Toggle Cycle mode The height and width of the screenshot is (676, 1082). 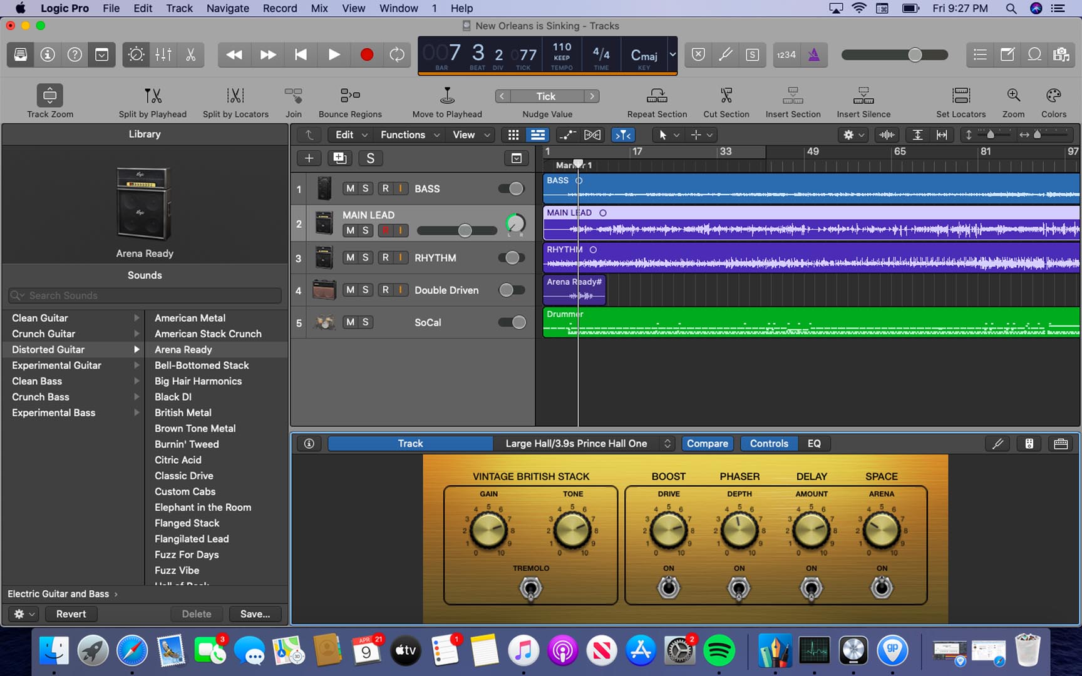(x=397, y=54)
